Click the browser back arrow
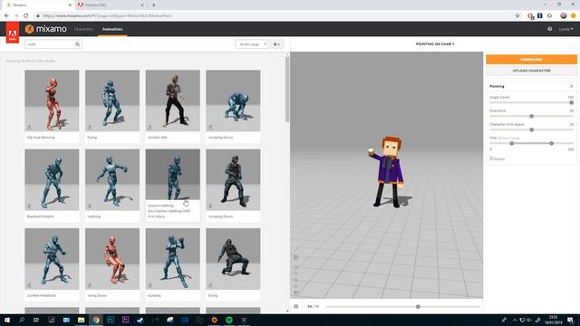The image size is (580, 326). (x=6, y=16)
